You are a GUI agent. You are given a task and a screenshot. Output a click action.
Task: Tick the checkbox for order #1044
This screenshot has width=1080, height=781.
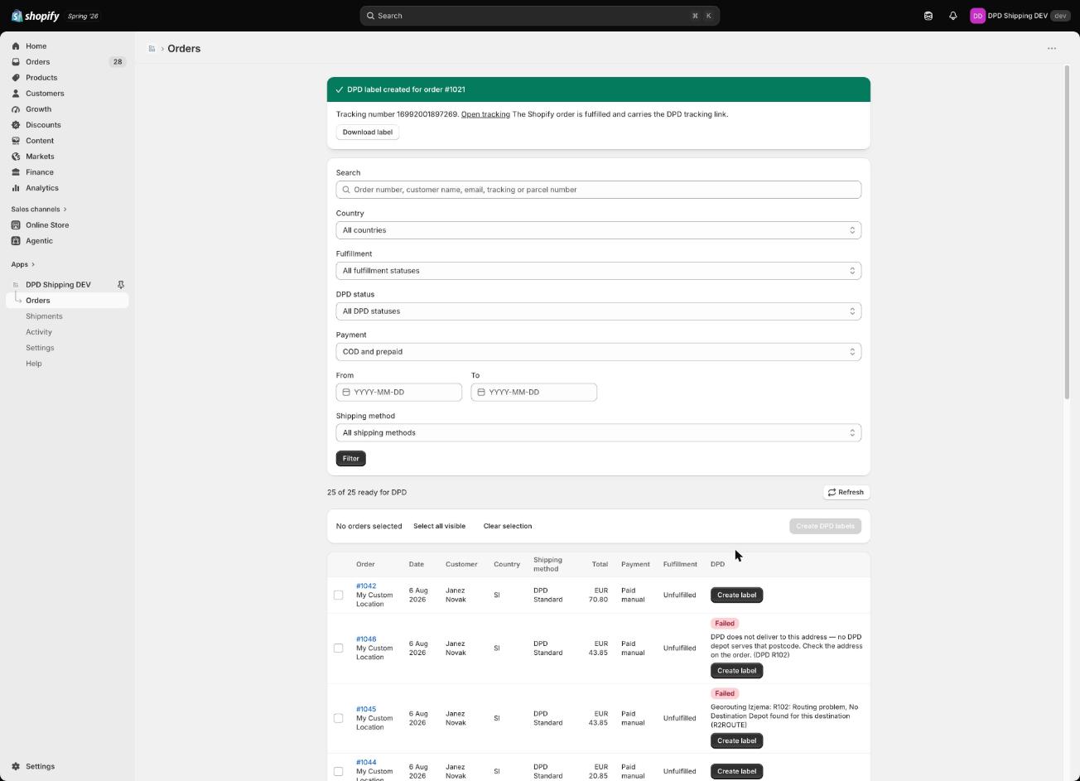(338, 772)
